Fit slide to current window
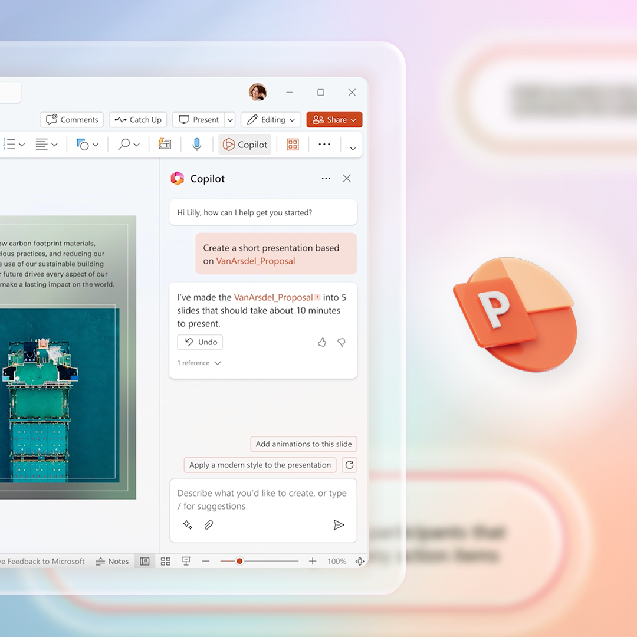 click(x=360, y=561)
